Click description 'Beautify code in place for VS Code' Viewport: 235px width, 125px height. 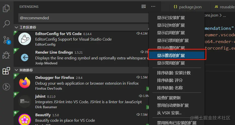point(65,120)
